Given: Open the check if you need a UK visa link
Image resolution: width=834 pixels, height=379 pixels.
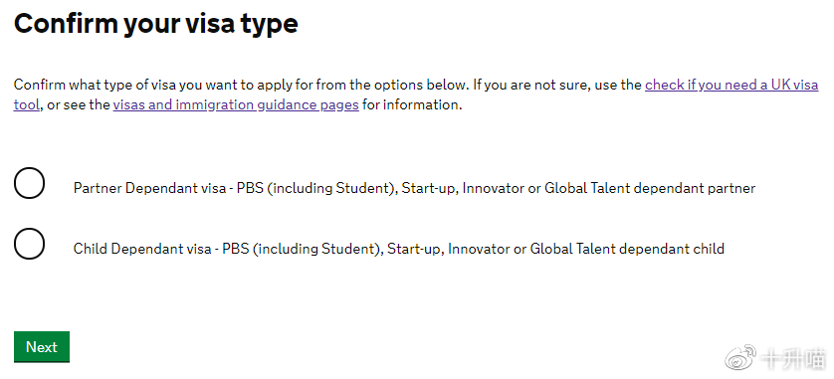Looking at the screenshot, I should coord(731,85).
